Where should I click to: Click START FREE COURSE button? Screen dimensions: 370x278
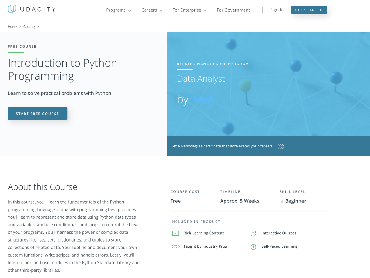38,114
